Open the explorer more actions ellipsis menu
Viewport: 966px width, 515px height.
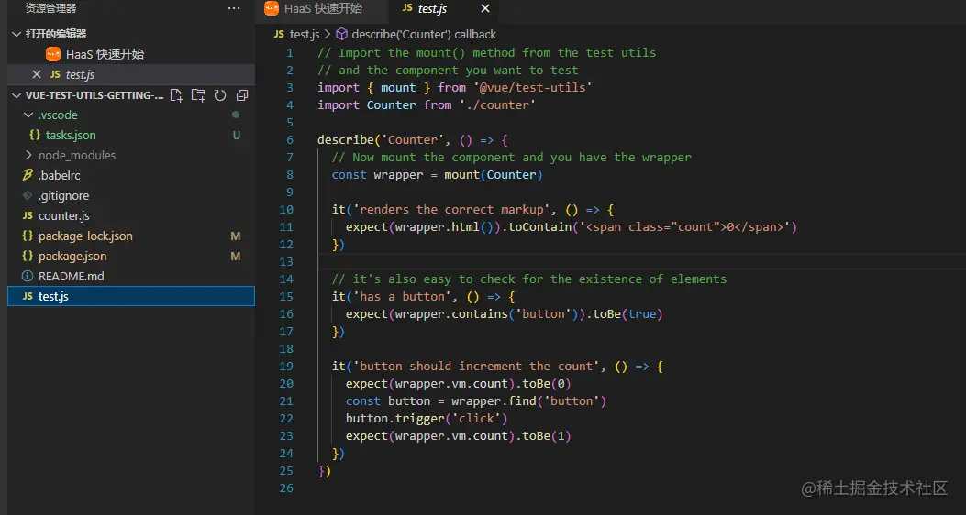(234, 8)
